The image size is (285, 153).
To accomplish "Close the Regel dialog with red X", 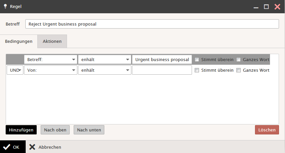I will point(277,7).
